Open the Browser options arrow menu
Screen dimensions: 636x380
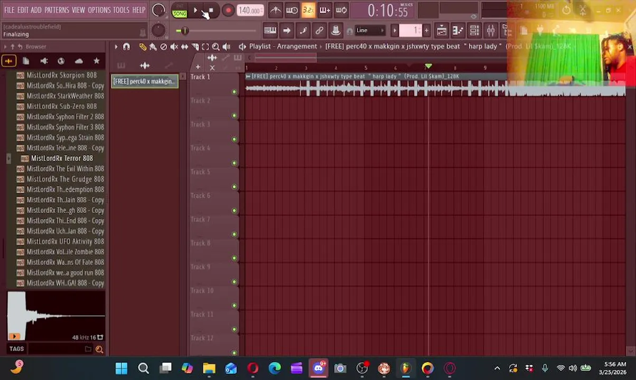coord(5,46)
